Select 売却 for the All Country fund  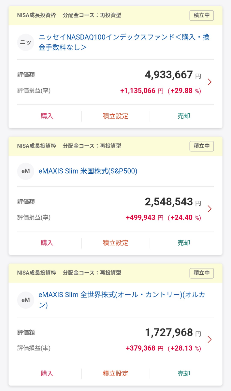184,373
